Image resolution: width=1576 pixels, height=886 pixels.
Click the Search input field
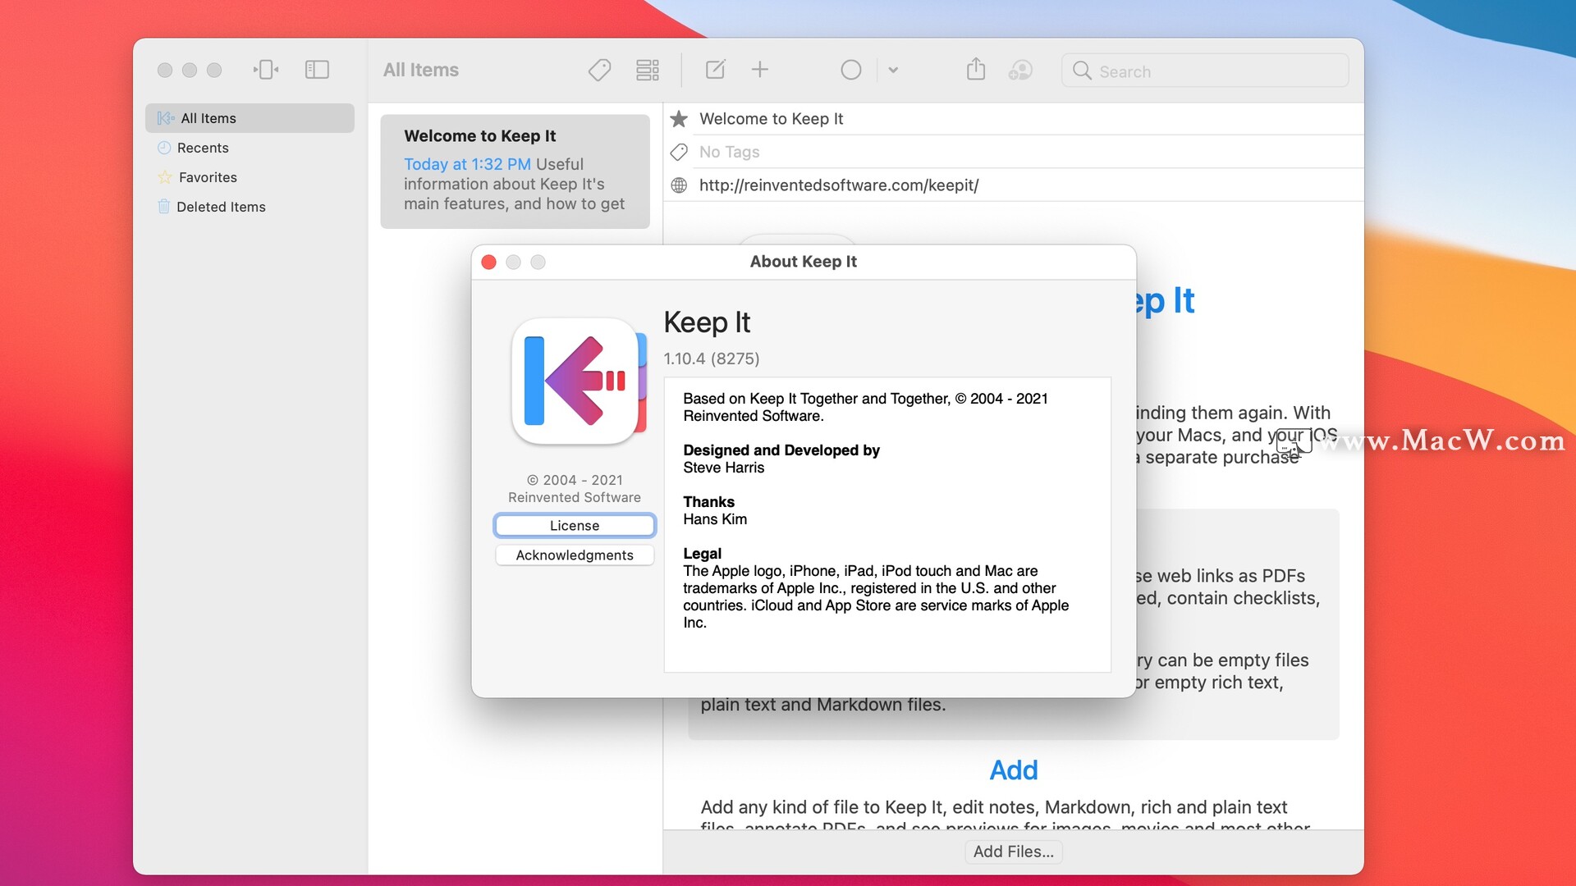(x=1205, y=71)
